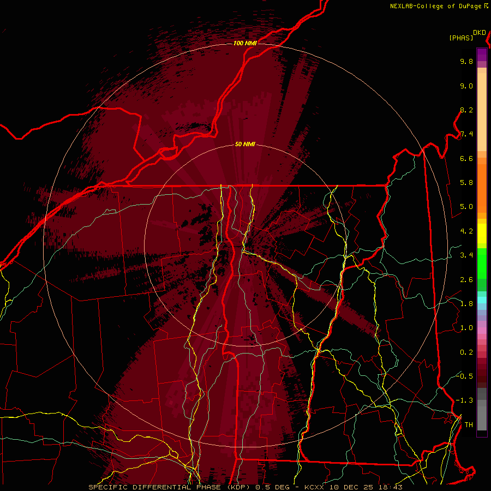The height and width of the screenshot is (491, 491).
Task: Click the 5.8 scale value
Action: 466,183
